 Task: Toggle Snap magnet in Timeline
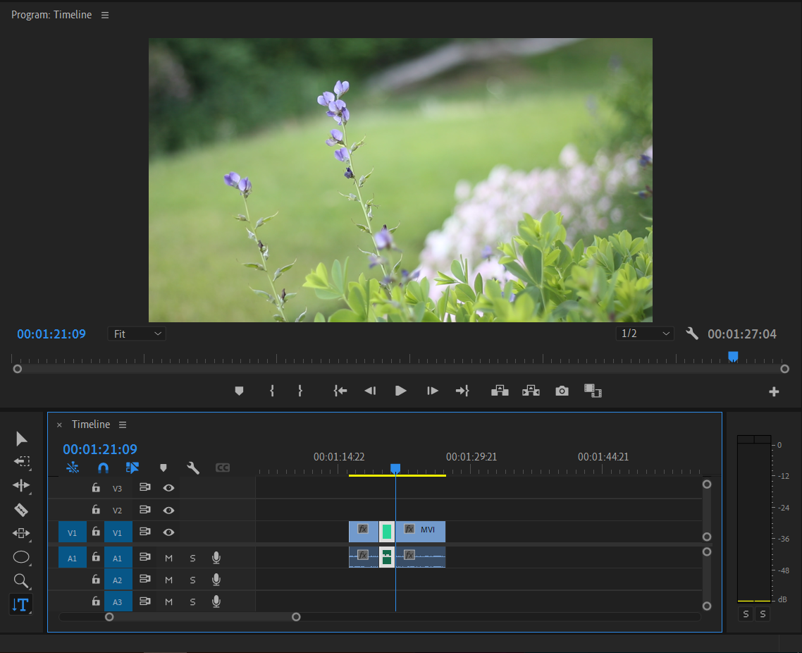103,468
